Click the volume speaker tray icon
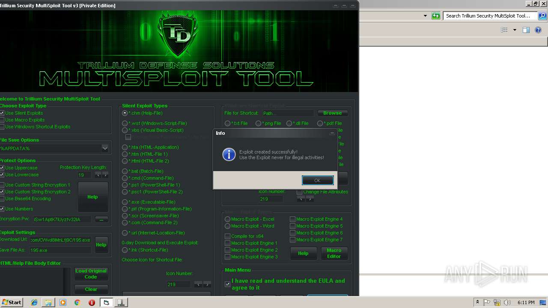Image resolution: width=548 pixels, height=308 pixels. [507, 302]
